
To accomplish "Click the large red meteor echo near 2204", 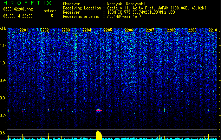I will (99, 111).
